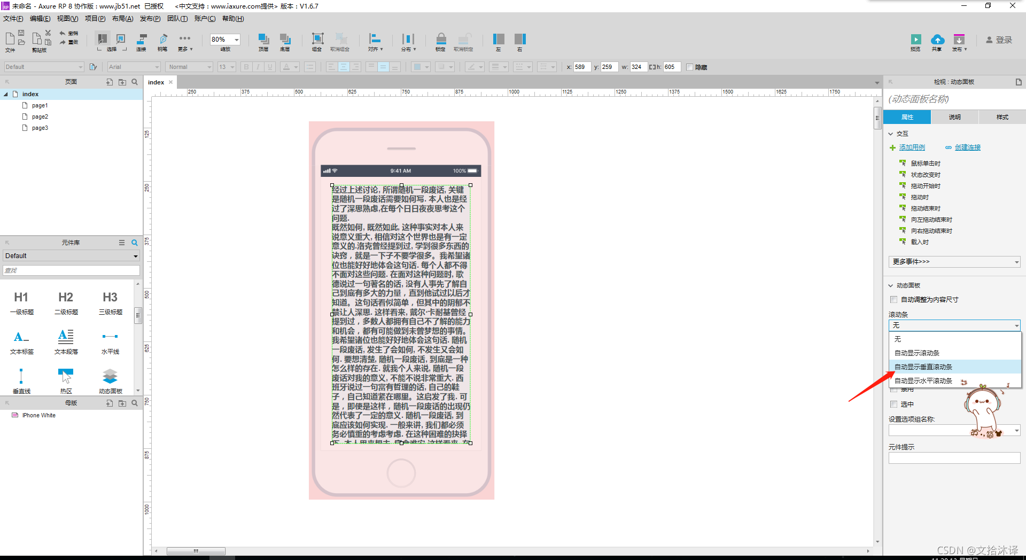Select the Connector (连接) tool

[x=142, y=39]
